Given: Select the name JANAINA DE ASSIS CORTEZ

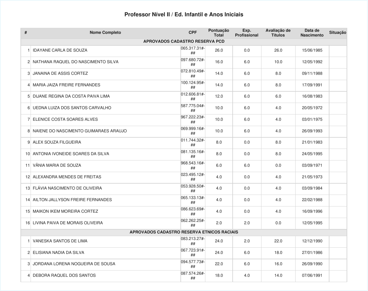Looking at the screenshot, I should click(60, 74).
